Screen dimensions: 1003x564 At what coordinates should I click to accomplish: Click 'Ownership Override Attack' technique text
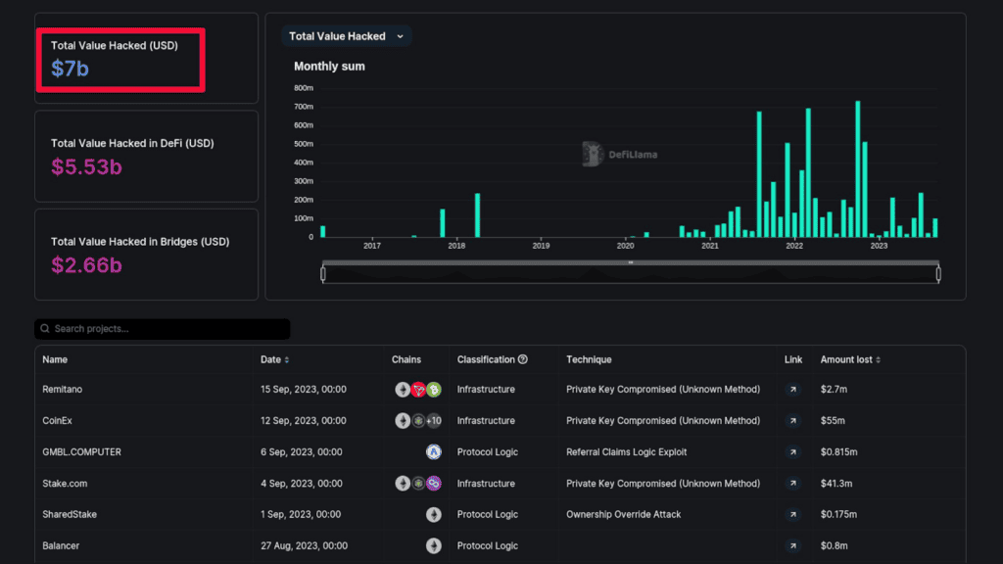click(x=623, y=515)
